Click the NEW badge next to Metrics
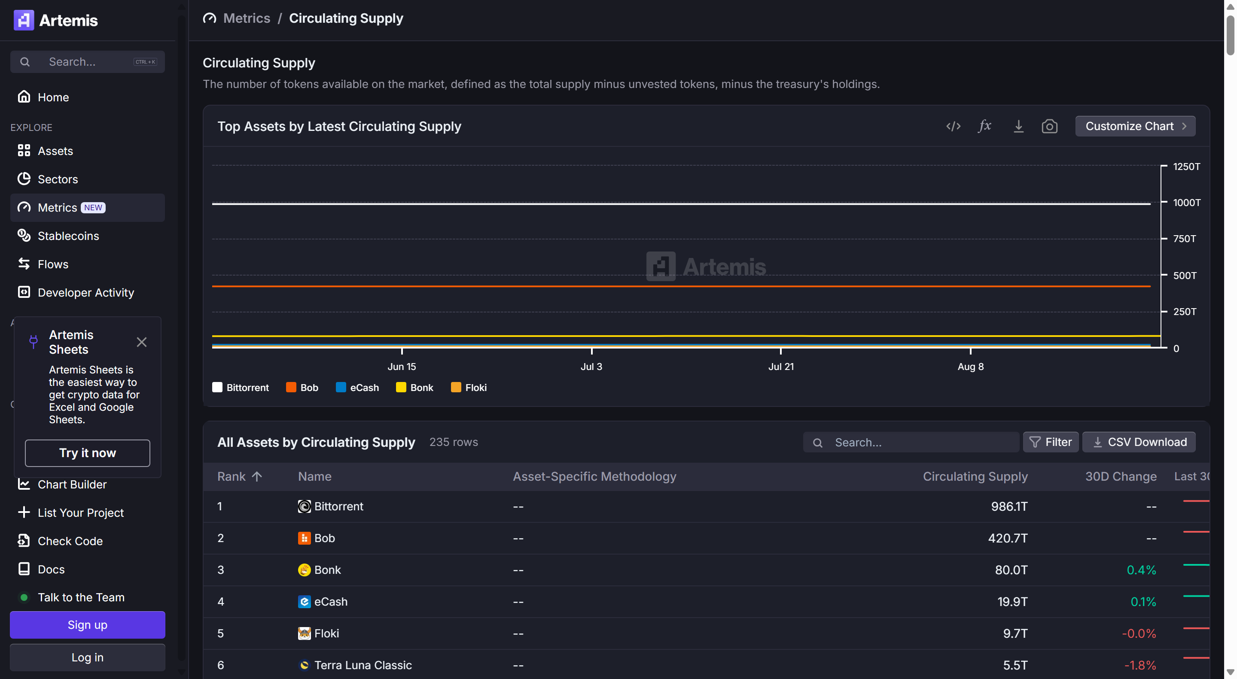Viewport: 1237px width, 679px height. [93, 207]
